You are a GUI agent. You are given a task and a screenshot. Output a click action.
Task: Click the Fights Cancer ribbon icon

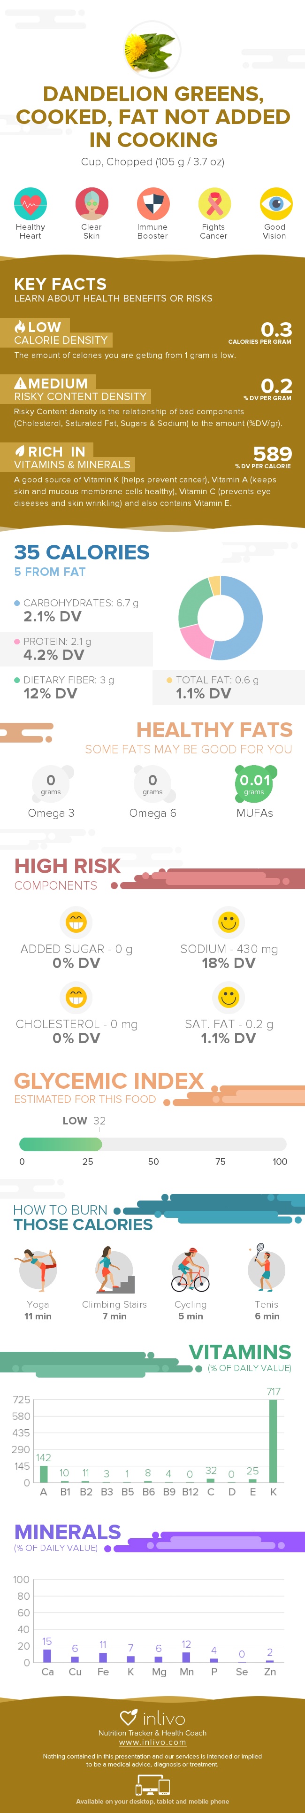tap(213, 204)
